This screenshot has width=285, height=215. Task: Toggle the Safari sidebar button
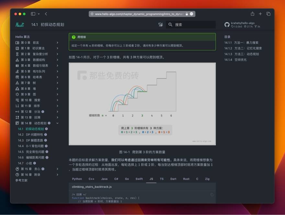coord(33,14)
